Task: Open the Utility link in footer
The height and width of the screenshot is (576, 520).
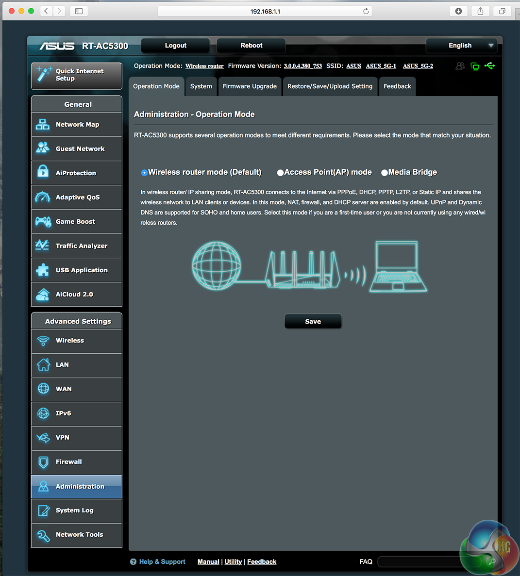Action: click(233, 561)
